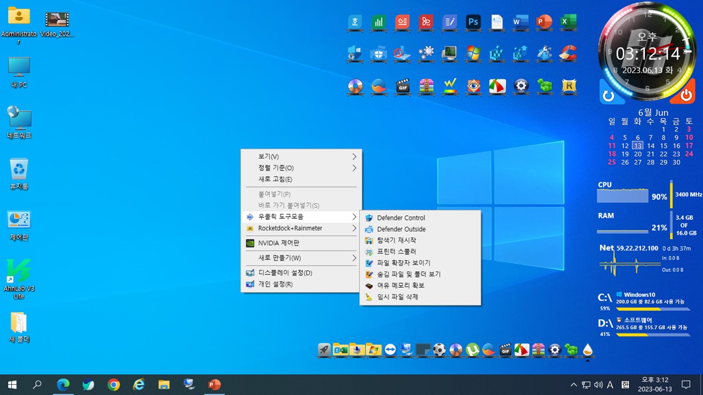Toggle 파일 확장자 보이기 in the submenu
The image size is (703, 395).
(420, 263)
